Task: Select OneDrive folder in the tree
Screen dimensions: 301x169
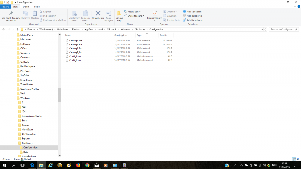Action: 25,53
